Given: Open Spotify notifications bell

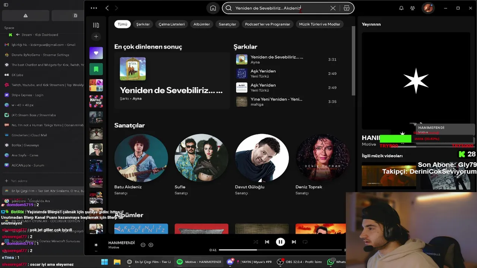Looking at the screenshot, I should tap(401, 8).
